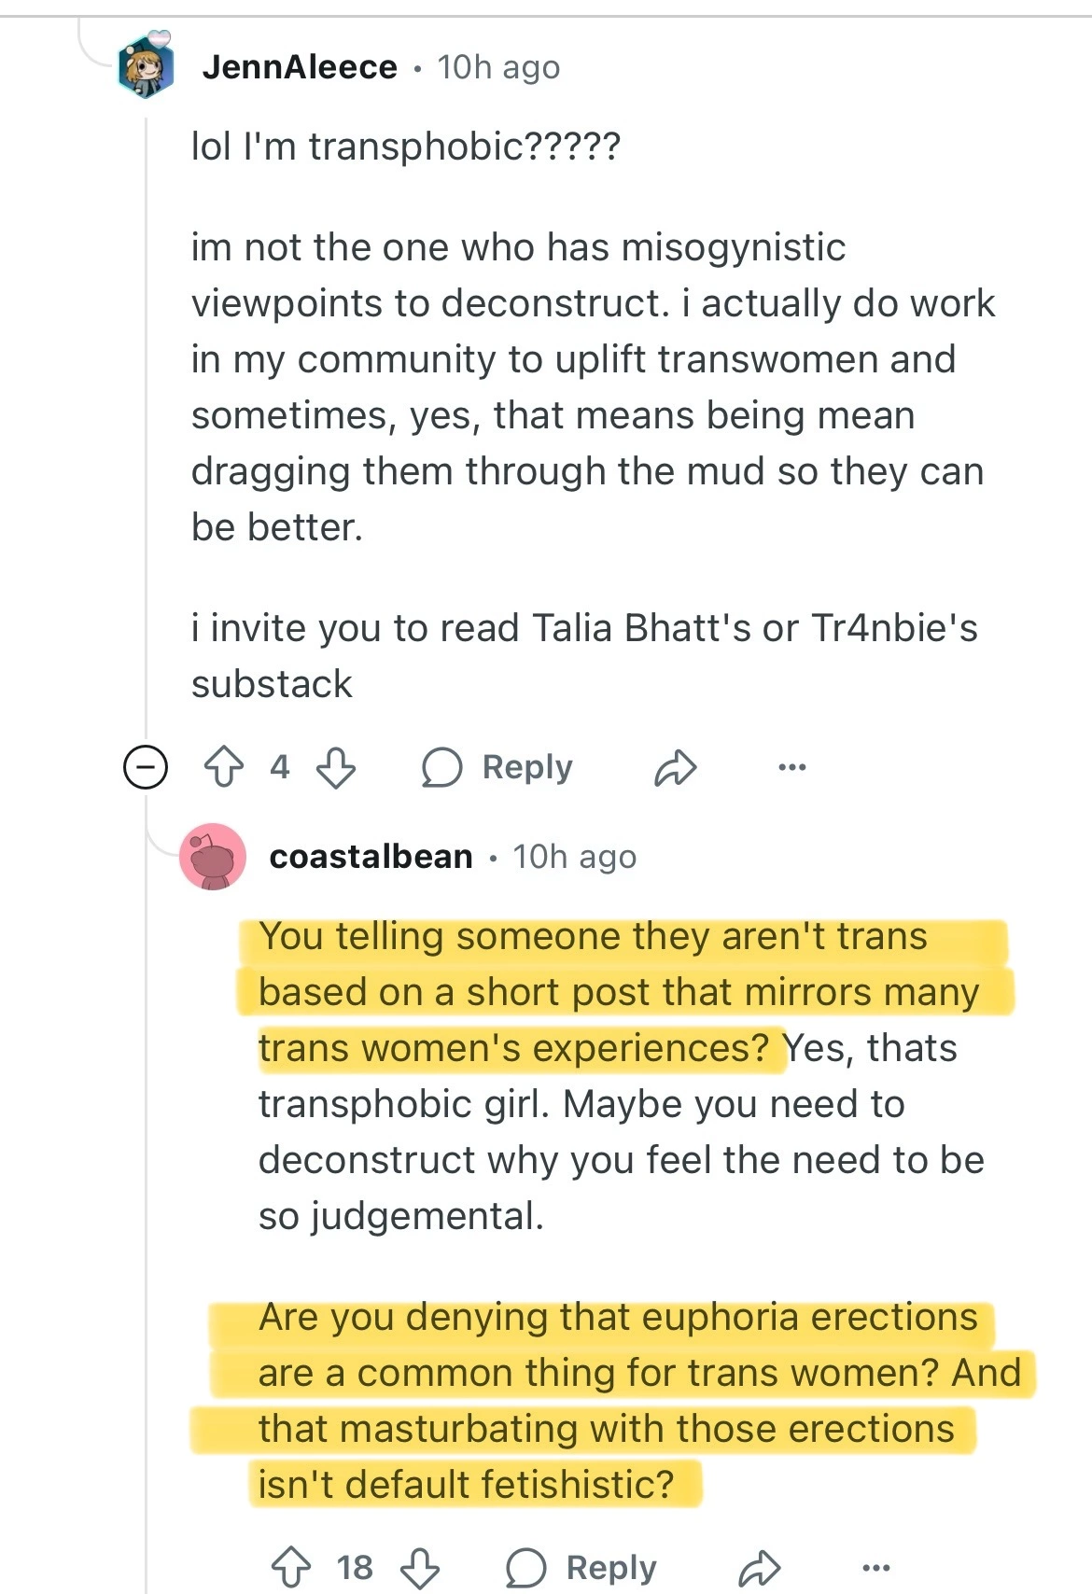Downvote JennAleece's comment
This screenshot has width=1092, height=1594.
(336, 768)
